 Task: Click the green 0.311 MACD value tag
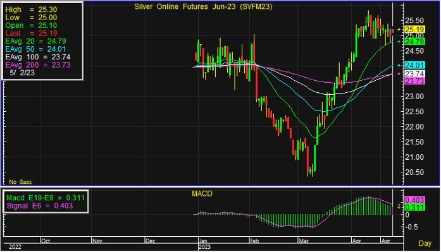click(x=414, y=208)
